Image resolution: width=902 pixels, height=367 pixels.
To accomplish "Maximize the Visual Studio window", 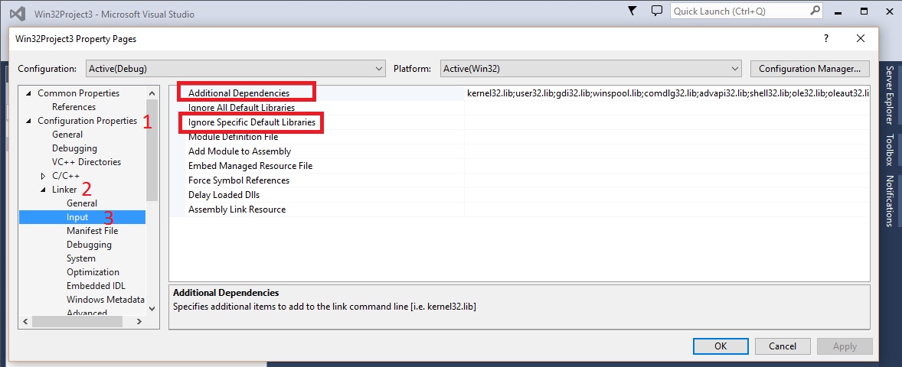I will pyautogui.click(x=864, y=11).
